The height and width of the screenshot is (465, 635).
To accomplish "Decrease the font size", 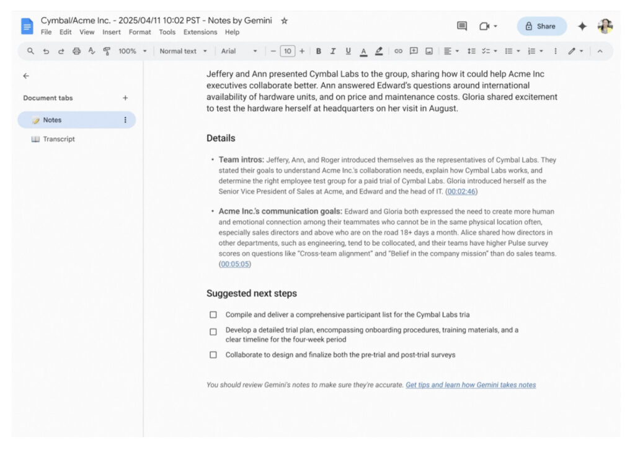I will pyautogui.click(x=273, y=51).
